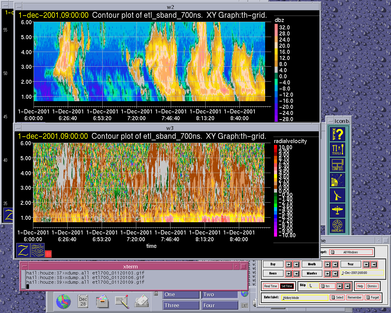Viewport: 391px width, 313px height.
Task: Click the Overlays icon in the iconbar
Action: 338,226
